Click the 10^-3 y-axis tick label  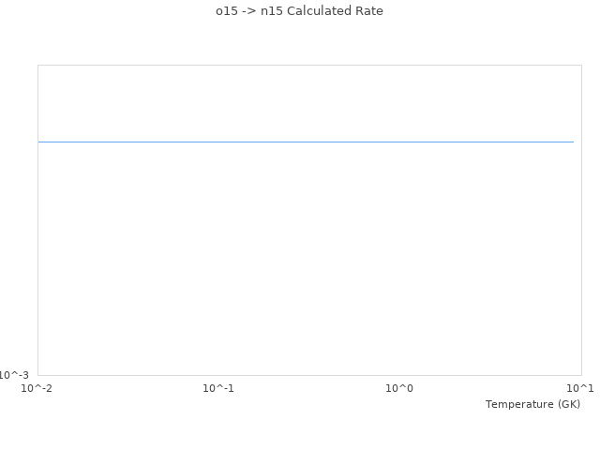click(14, 375)
